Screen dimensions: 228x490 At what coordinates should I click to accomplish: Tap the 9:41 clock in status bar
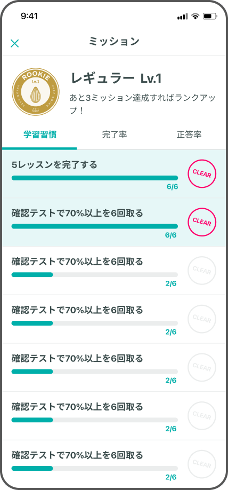tap(29, 16)
